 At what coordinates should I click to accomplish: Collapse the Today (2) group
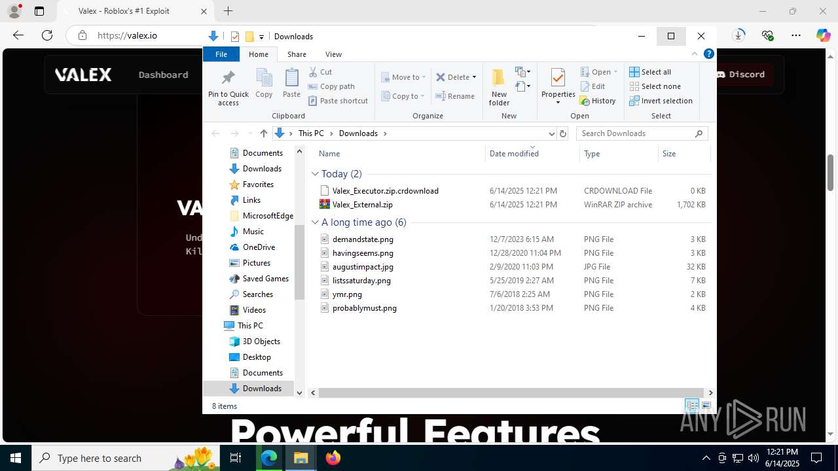pos(315,174)
